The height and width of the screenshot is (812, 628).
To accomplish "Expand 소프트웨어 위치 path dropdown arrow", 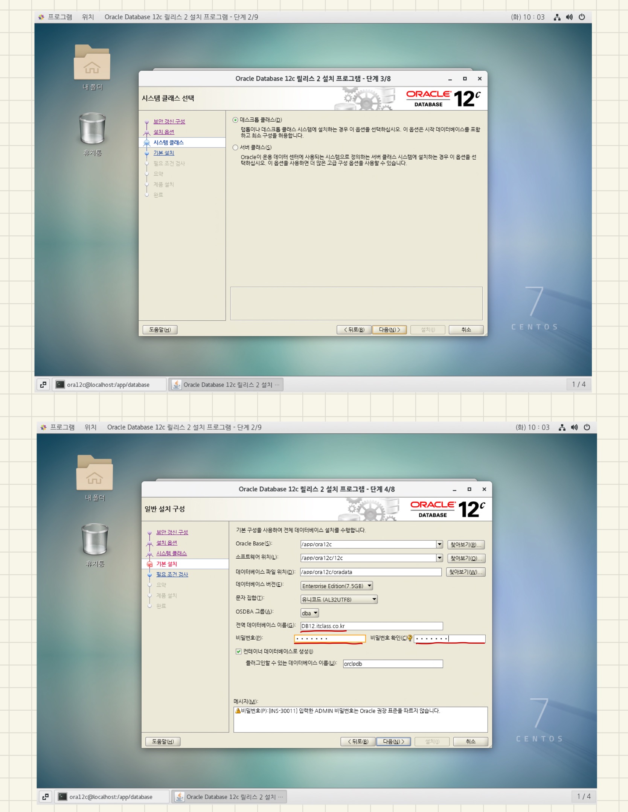I will click(439, 558).
